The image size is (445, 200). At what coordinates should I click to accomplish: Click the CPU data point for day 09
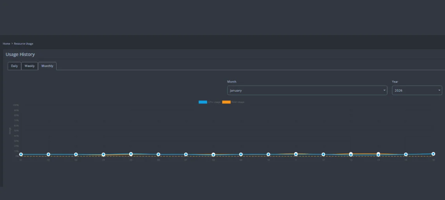(x=241, y=154)
